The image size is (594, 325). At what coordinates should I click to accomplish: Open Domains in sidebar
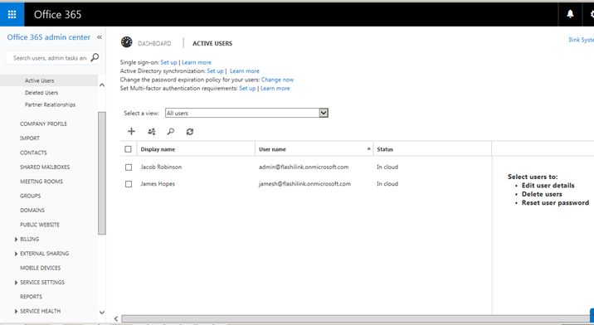coord(32,211)
